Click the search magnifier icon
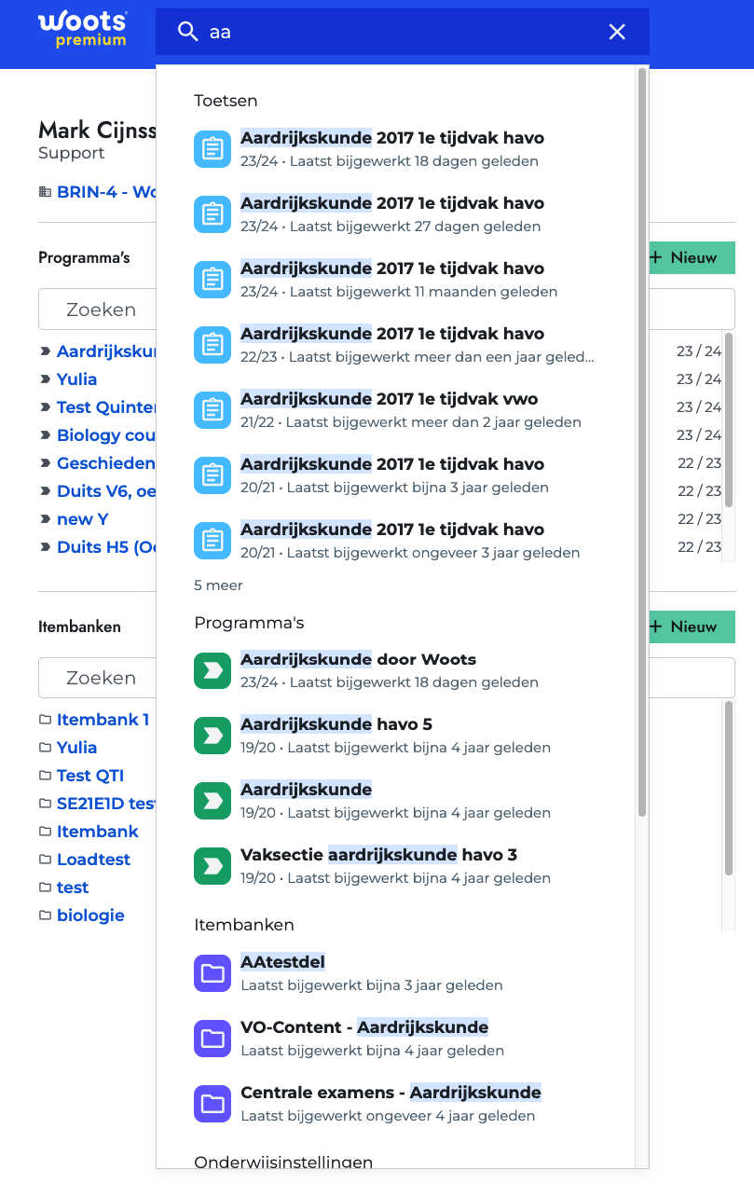 [187, 32]
